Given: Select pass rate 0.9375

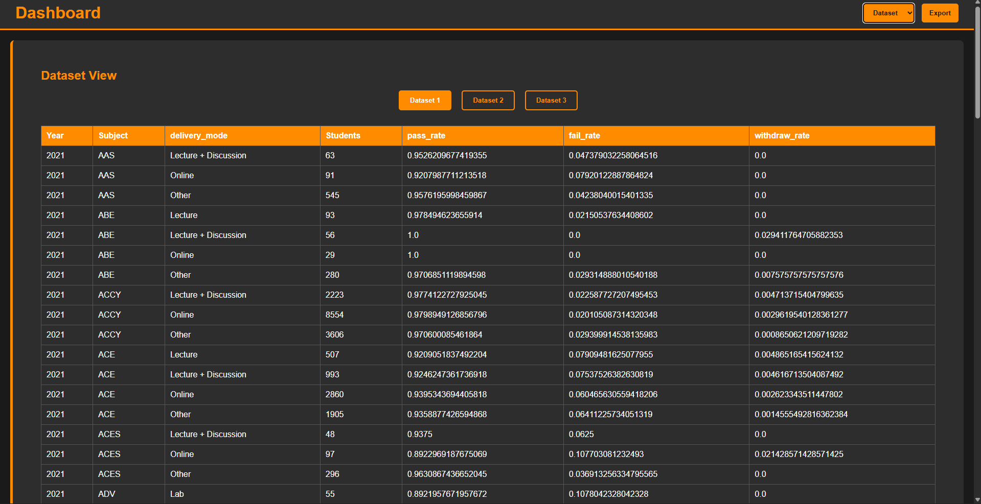Looking at the screenshot, I should point(483,435).
